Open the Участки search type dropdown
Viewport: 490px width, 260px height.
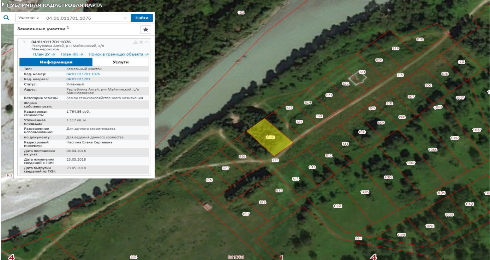pos(28,18)
